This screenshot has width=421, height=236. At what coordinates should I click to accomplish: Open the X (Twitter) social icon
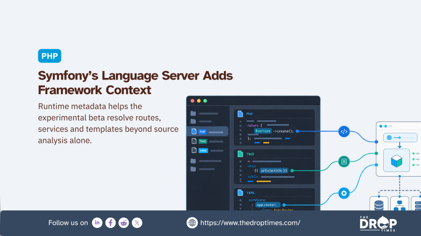137,222
